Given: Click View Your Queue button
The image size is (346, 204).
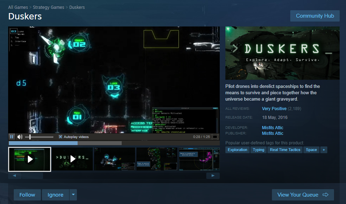Looking at the screenshot, I should tap(303, 195).
